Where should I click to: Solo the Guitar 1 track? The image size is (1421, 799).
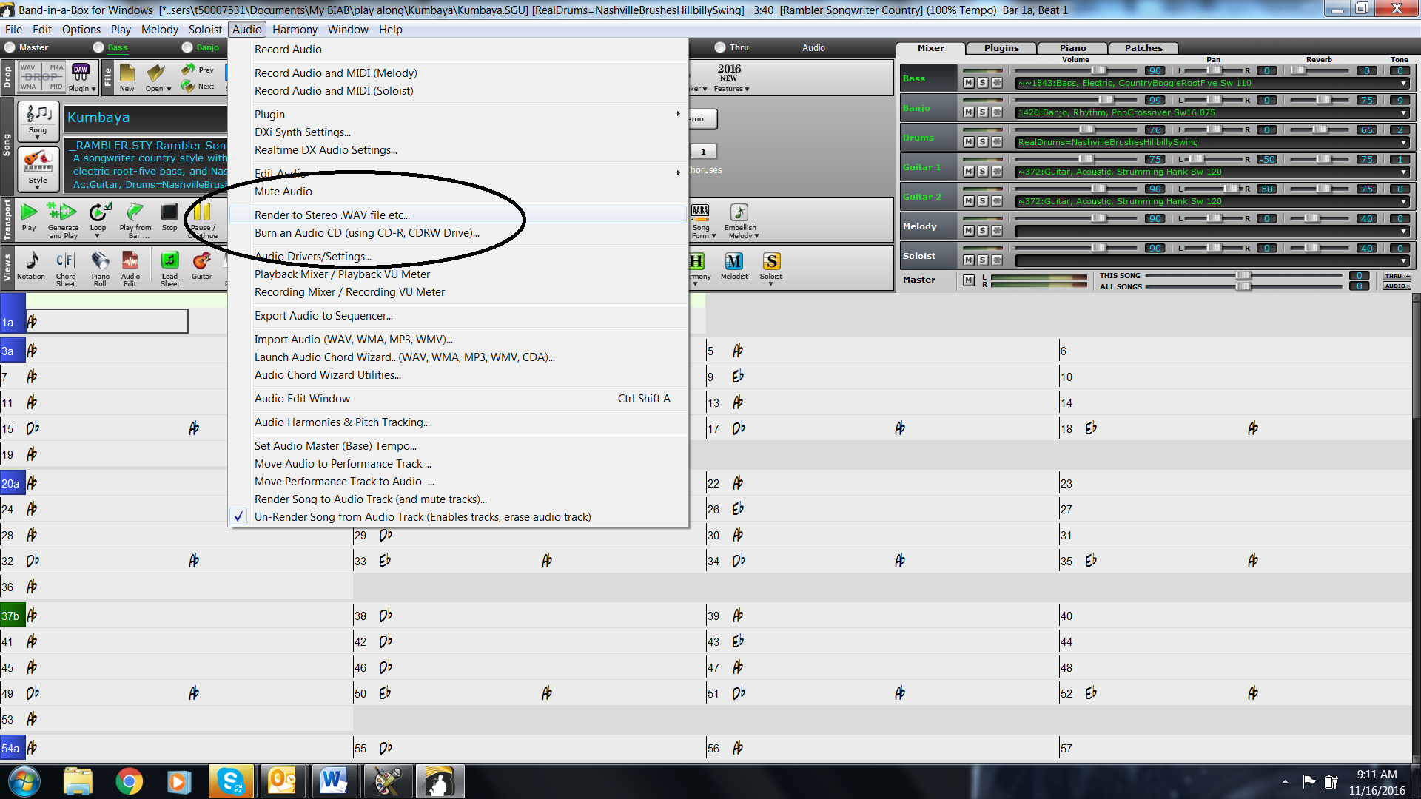tap(982, 172)
